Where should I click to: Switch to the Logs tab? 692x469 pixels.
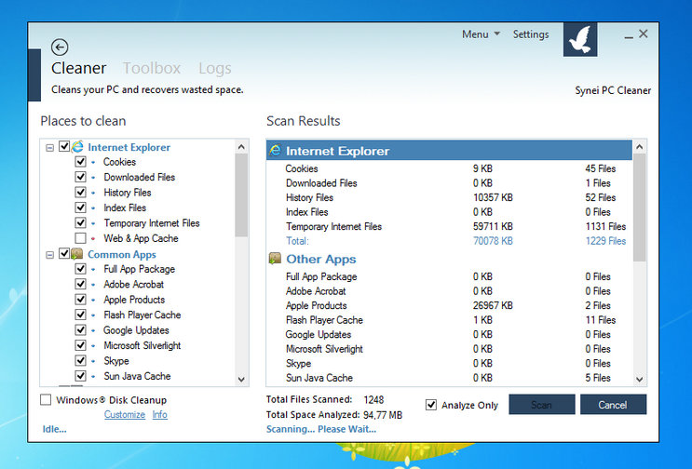pos(214,68)
